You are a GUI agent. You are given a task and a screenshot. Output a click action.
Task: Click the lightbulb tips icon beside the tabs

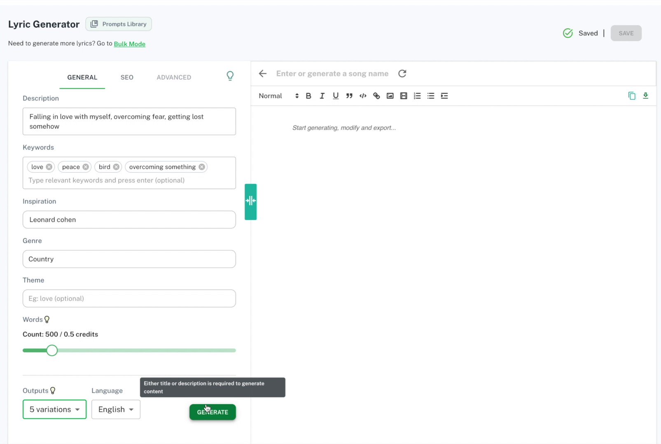[x=230, y=76]
